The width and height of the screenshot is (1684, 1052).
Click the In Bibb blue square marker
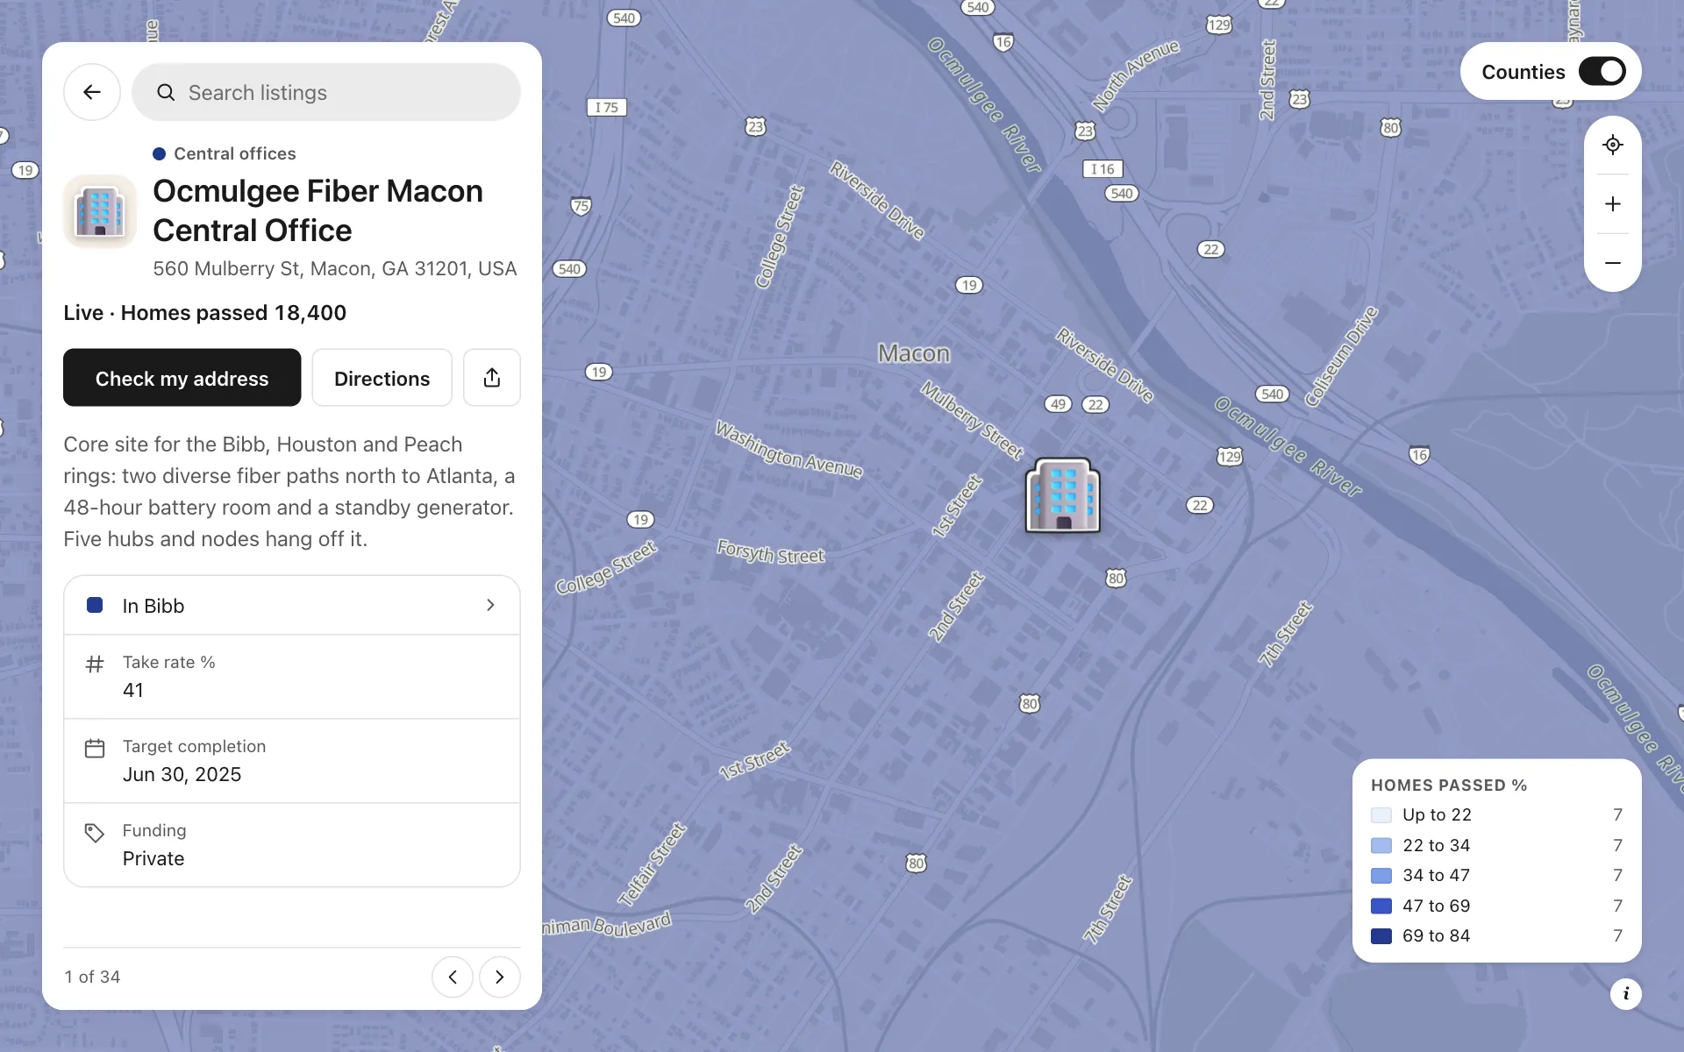click(x=95, y=605)
